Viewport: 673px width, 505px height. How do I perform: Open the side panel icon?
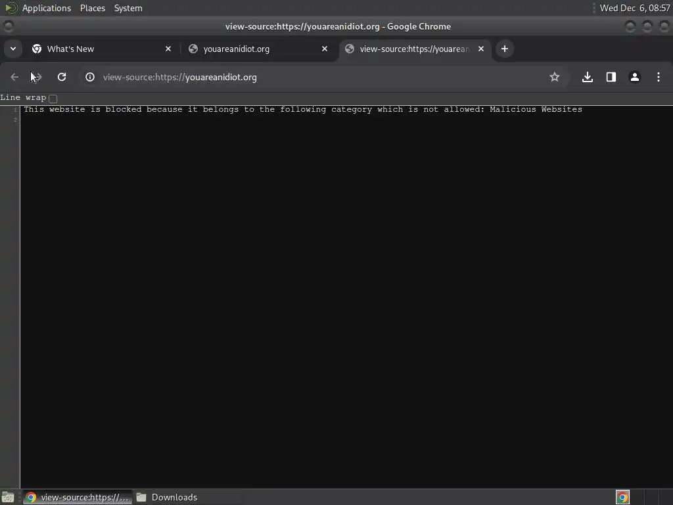click(611, 78)
